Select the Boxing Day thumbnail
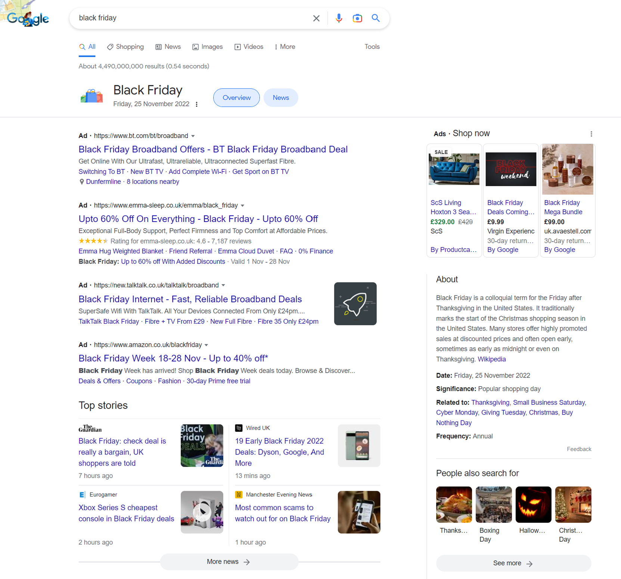The height and width of the screenshot is (579, 621). click(494, 505)
